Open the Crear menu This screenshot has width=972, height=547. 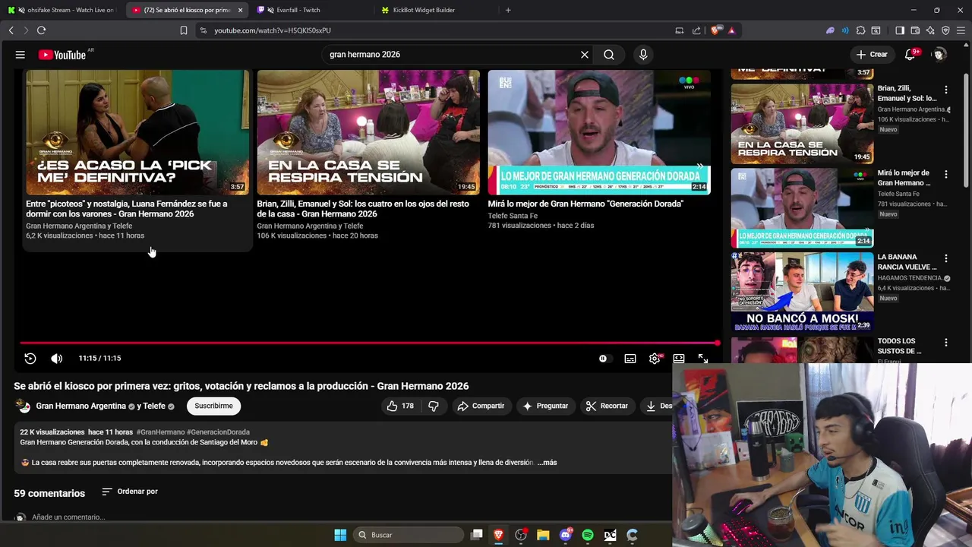pyautogui.click(x=871, y=55)
